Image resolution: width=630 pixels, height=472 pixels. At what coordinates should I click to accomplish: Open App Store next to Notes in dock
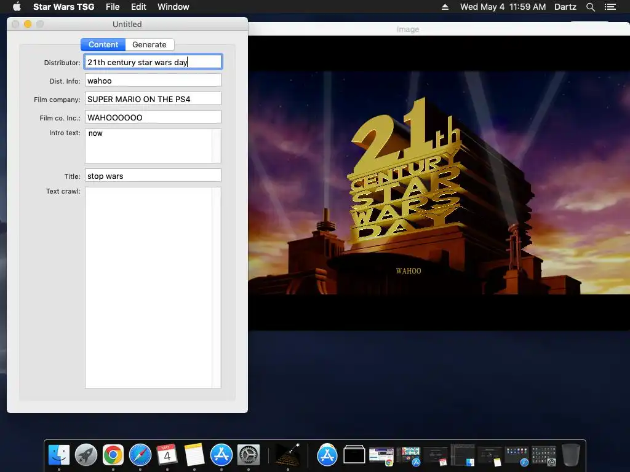point(221,455)
